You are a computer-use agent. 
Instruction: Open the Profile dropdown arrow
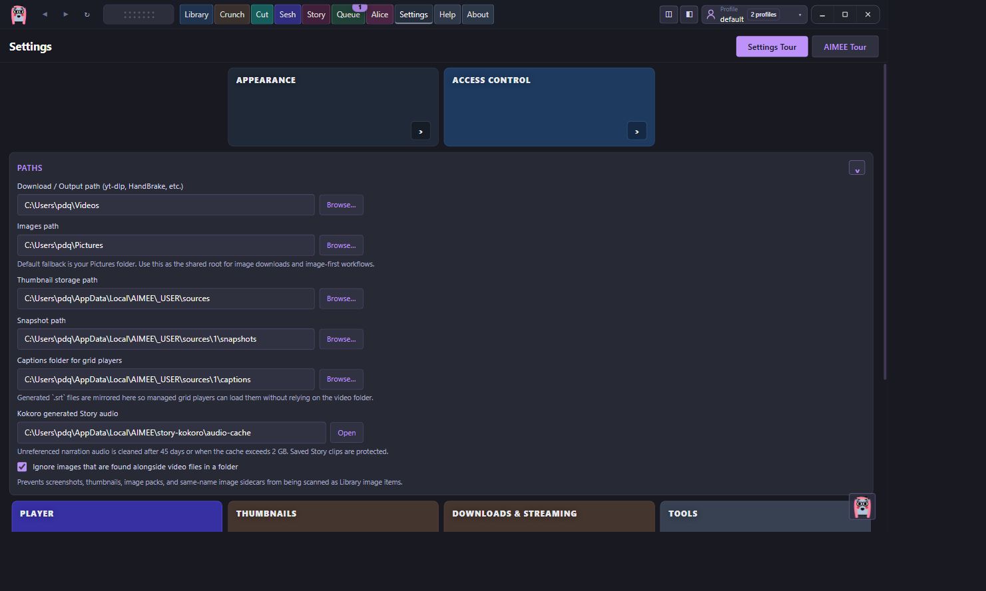800,15
